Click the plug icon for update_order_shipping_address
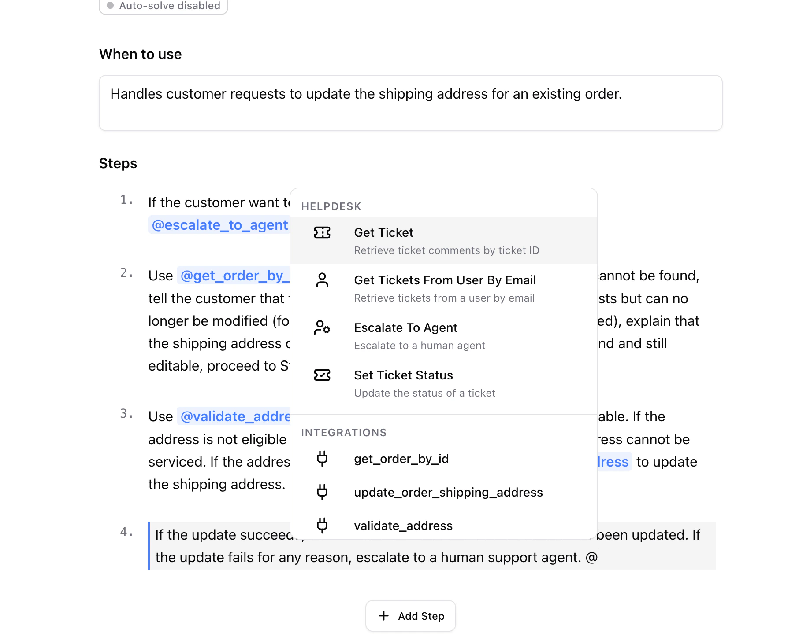788x640 pixels. 322,492
